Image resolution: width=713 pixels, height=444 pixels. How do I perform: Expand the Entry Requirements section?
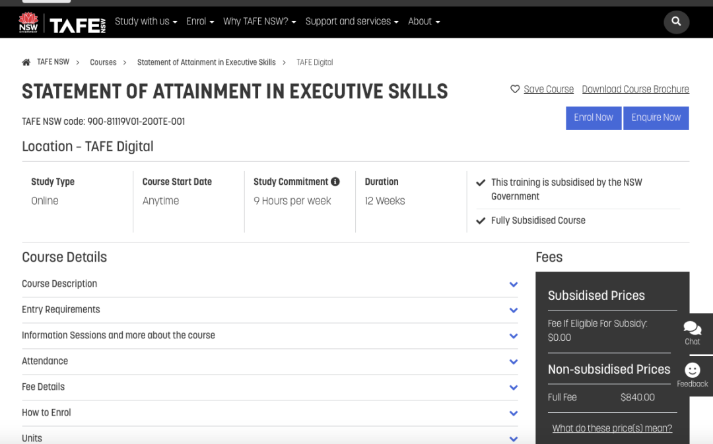pyautogui.click(x=269, y=310)
